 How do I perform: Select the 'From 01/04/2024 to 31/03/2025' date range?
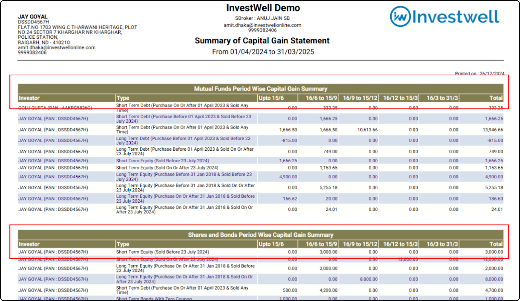point(263,52)
